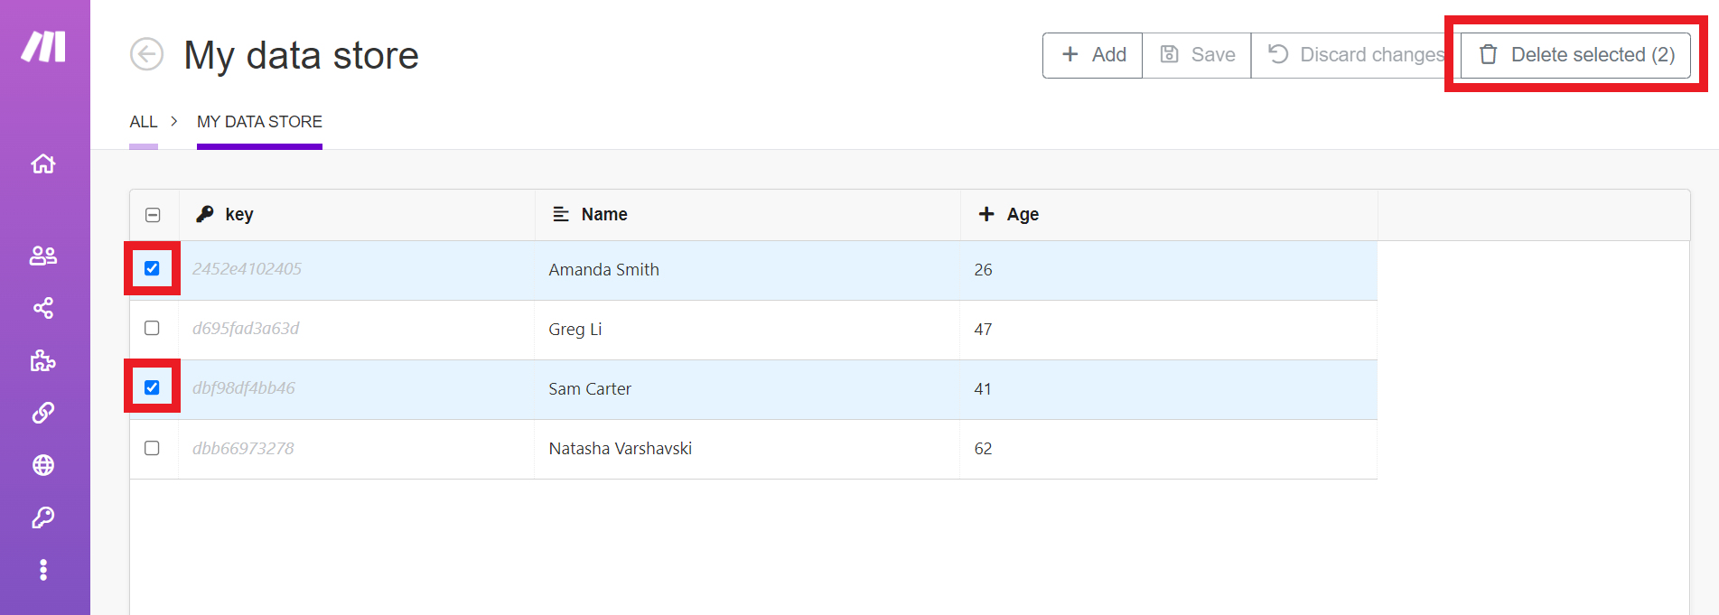Select the Natasha Varshavski row checkbox
The image size is (1719, 615).
pos(152,448)
